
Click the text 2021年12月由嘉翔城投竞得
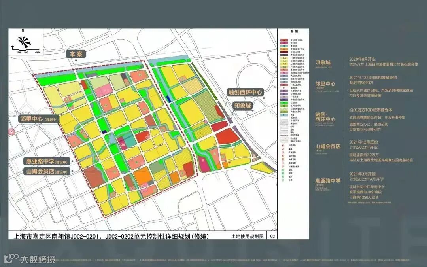373,78
